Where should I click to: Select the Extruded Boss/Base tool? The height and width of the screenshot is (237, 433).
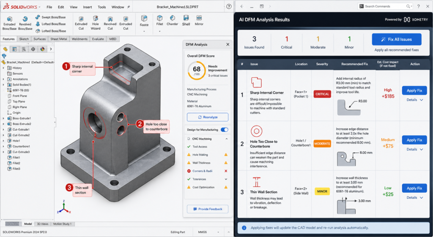9,23
